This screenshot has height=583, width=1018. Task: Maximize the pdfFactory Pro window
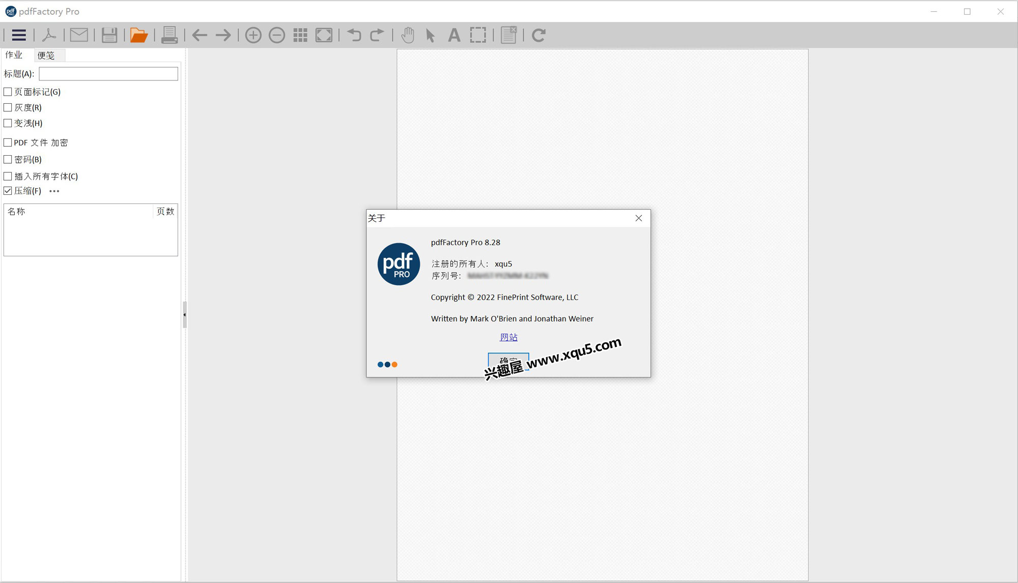967,11
